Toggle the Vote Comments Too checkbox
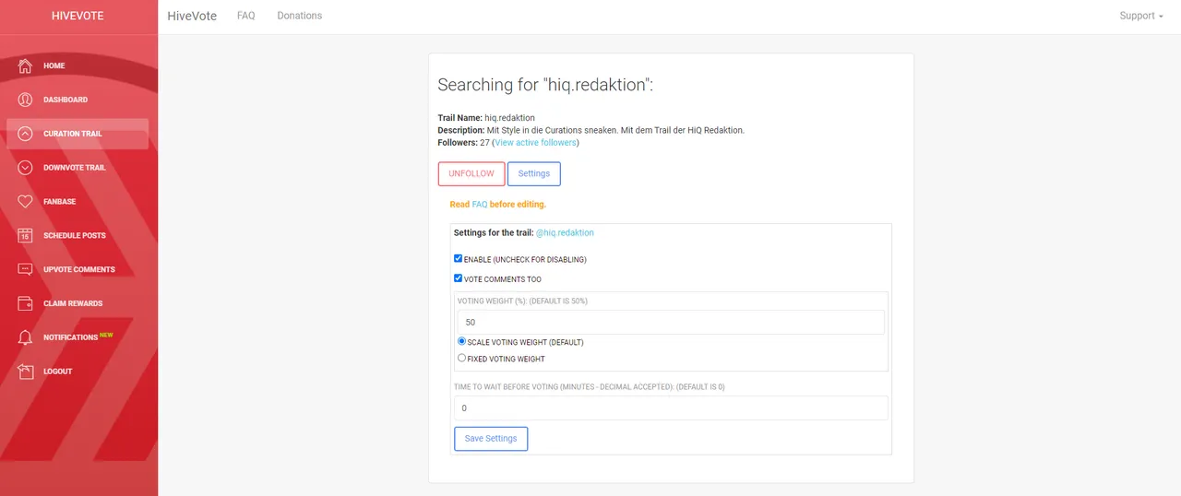 pos(458,278)
